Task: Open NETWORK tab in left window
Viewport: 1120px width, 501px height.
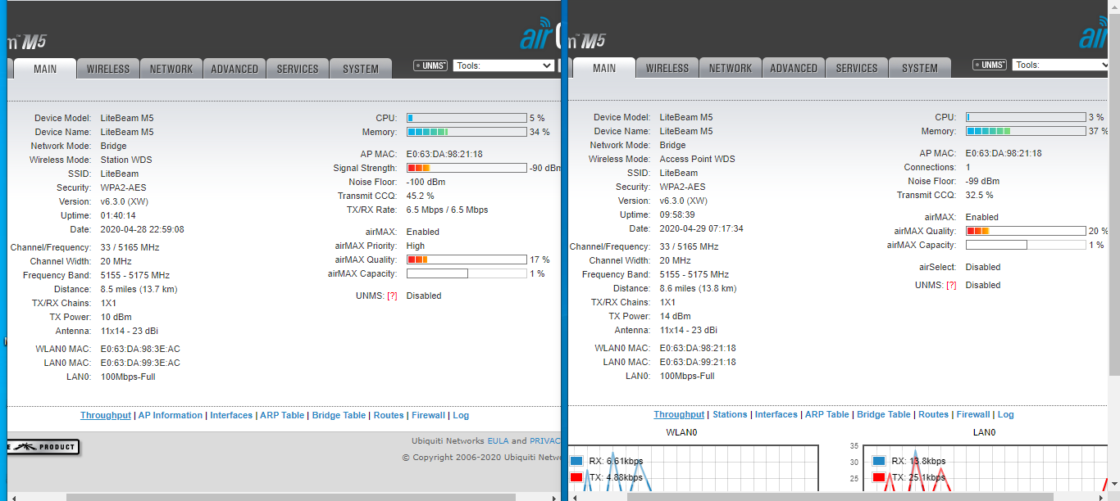Action: [171, 69]
